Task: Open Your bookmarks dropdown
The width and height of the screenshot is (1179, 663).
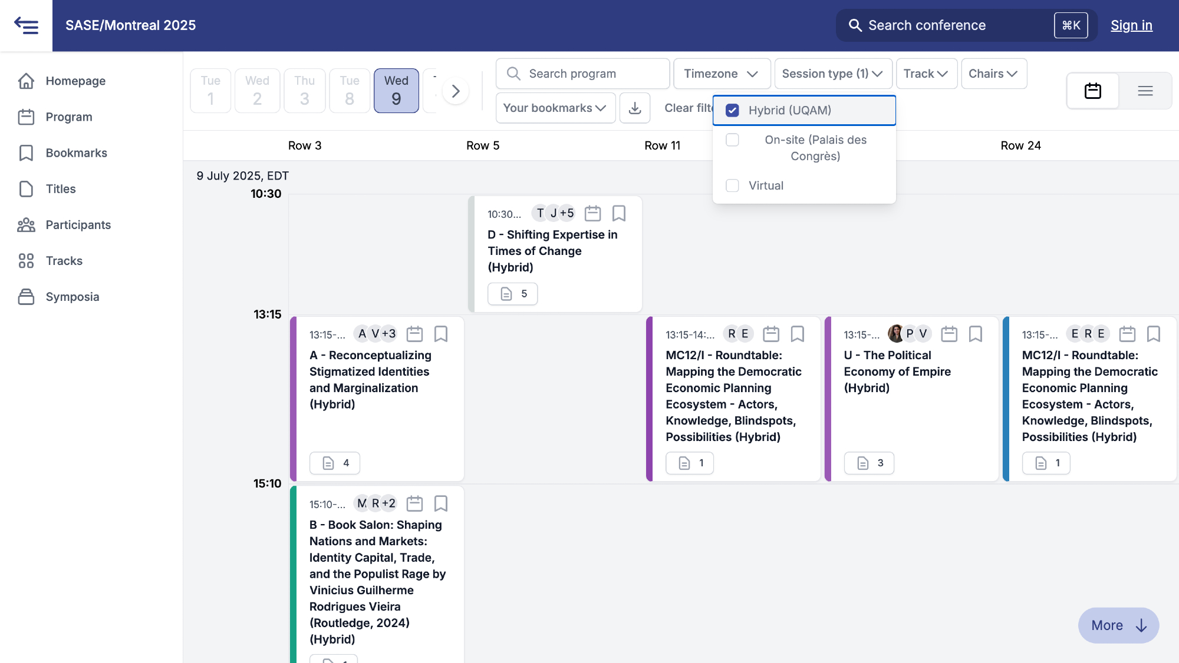Action: point(555,108)
